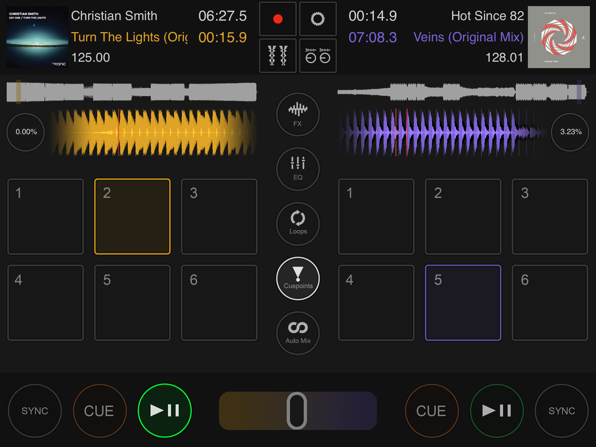
Task: Tap the left deck 0.00% pitch dial
Action: click(x=26, y=132)
